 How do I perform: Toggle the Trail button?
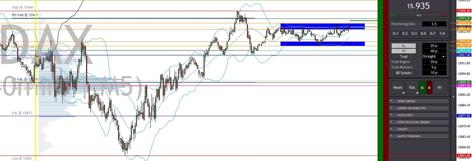(x=404, y=57)
